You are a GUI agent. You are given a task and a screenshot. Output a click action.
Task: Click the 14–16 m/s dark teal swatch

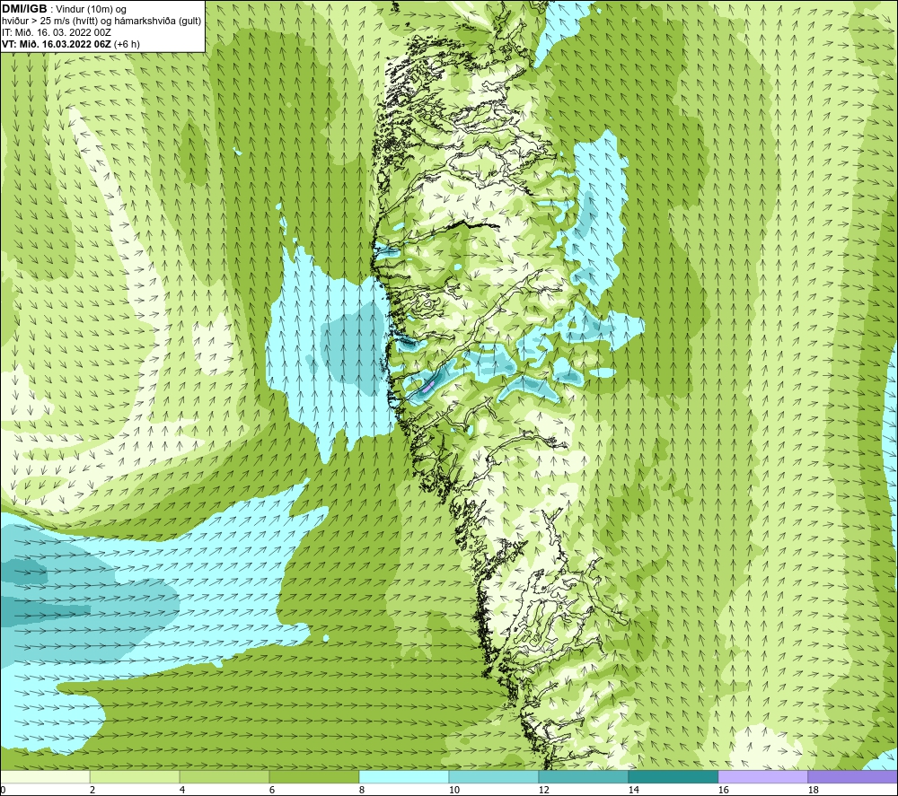point(673,776)
